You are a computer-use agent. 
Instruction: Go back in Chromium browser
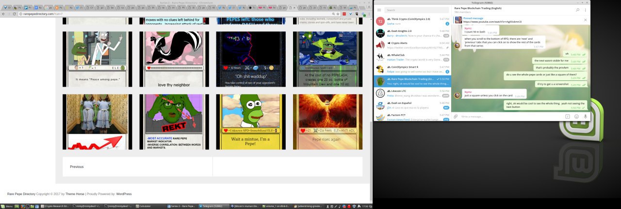(x=3, y=14)
